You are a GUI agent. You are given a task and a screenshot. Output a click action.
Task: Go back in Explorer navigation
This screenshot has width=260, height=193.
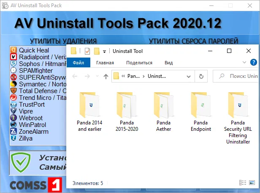point(75,76)
